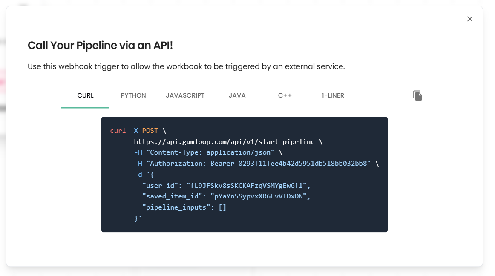
Task: Click the webhook trigger description sentence
Action: 186,66
